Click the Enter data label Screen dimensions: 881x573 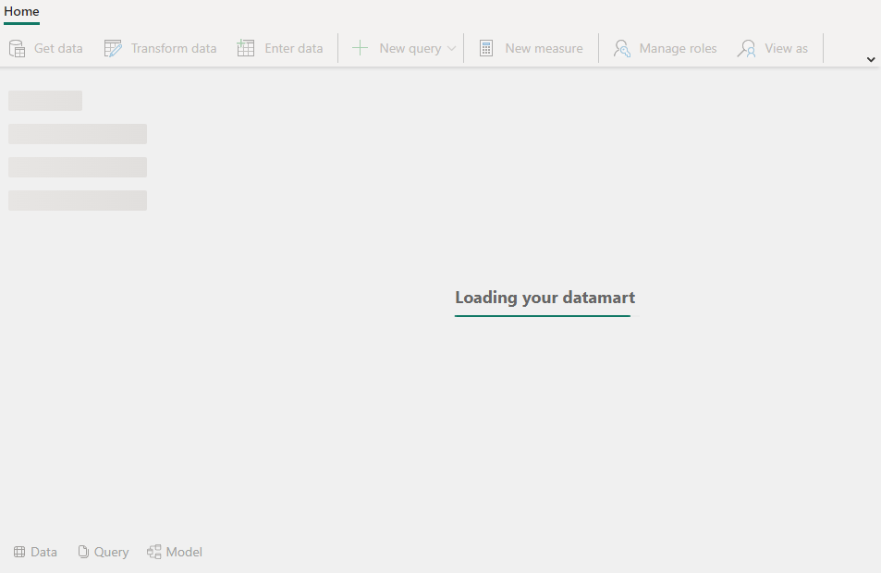(x=294, y=48)
